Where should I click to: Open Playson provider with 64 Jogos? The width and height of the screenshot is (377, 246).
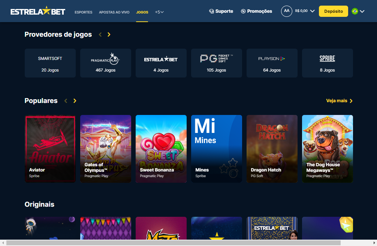272,63
